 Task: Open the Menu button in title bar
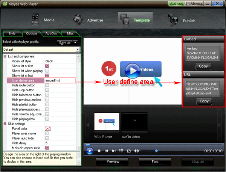[x=194, y=4]
